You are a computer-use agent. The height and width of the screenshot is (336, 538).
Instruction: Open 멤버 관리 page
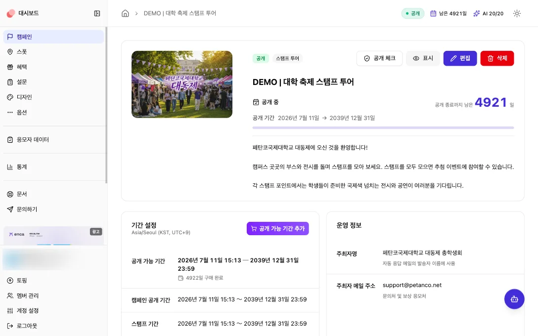click(x=53, y=295)
